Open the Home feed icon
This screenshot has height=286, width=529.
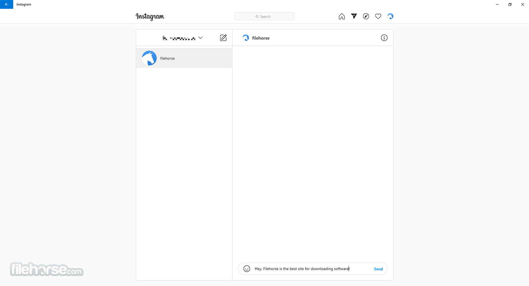pyautogui.click(x=342, y=16)
